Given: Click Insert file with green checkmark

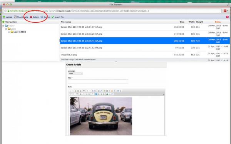Looking at the screenshot, I should point(58,17).
